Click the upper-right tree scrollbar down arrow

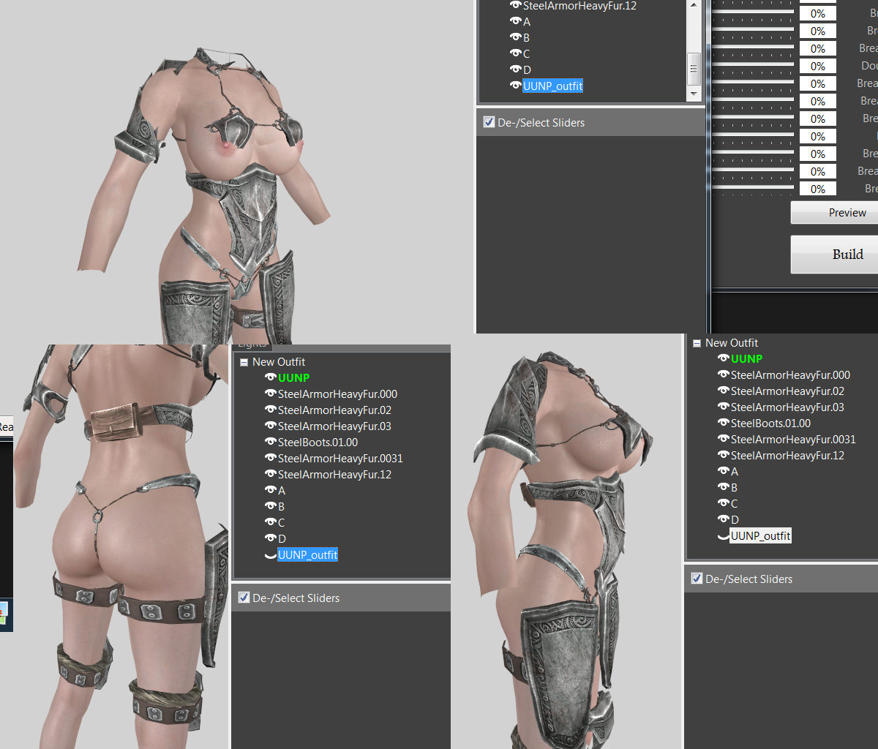pos(694,94)
